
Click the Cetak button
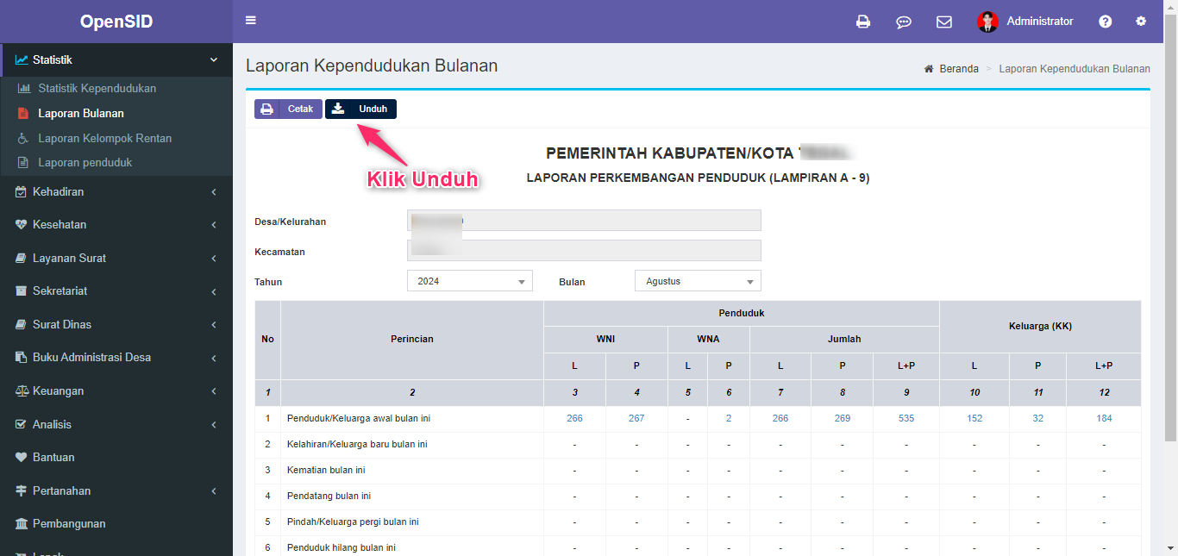click(x=288, y=109)
